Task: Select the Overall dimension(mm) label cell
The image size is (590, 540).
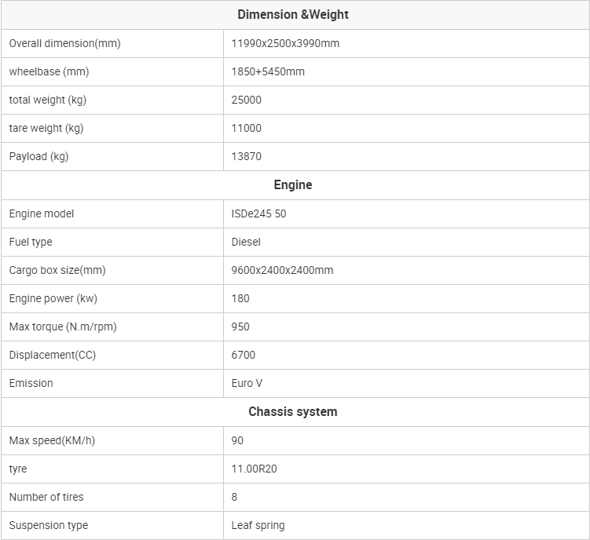Action: click(112, 44)
